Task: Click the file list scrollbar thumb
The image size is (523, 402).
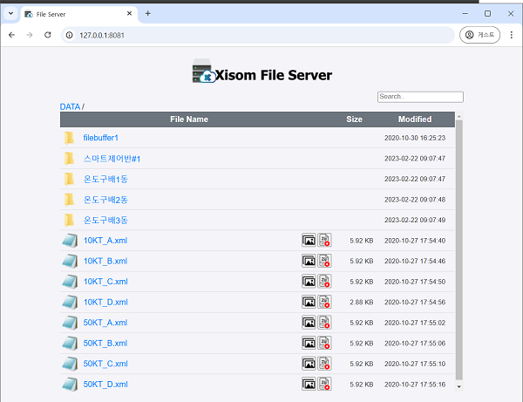Action: [459, 249]
